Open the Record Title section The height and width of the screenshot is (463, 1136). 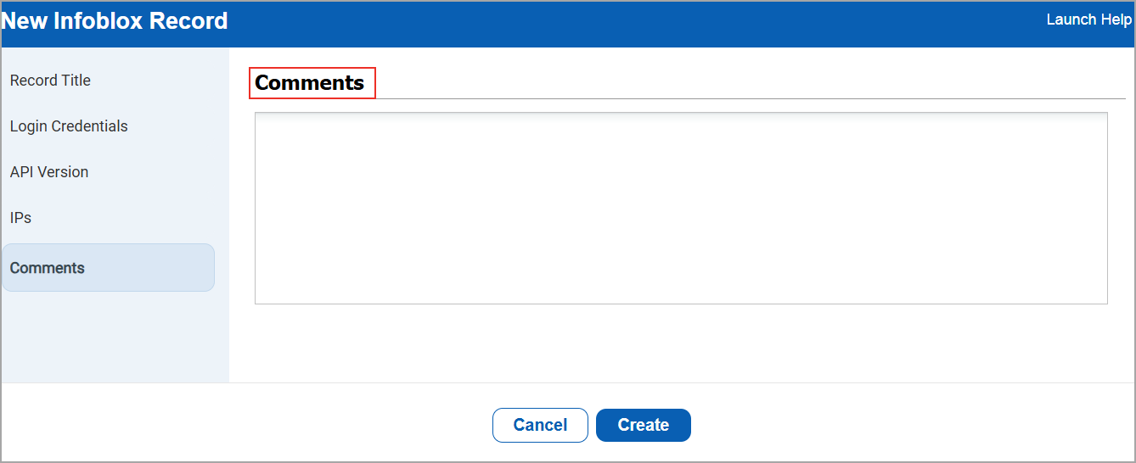[50, 81]
